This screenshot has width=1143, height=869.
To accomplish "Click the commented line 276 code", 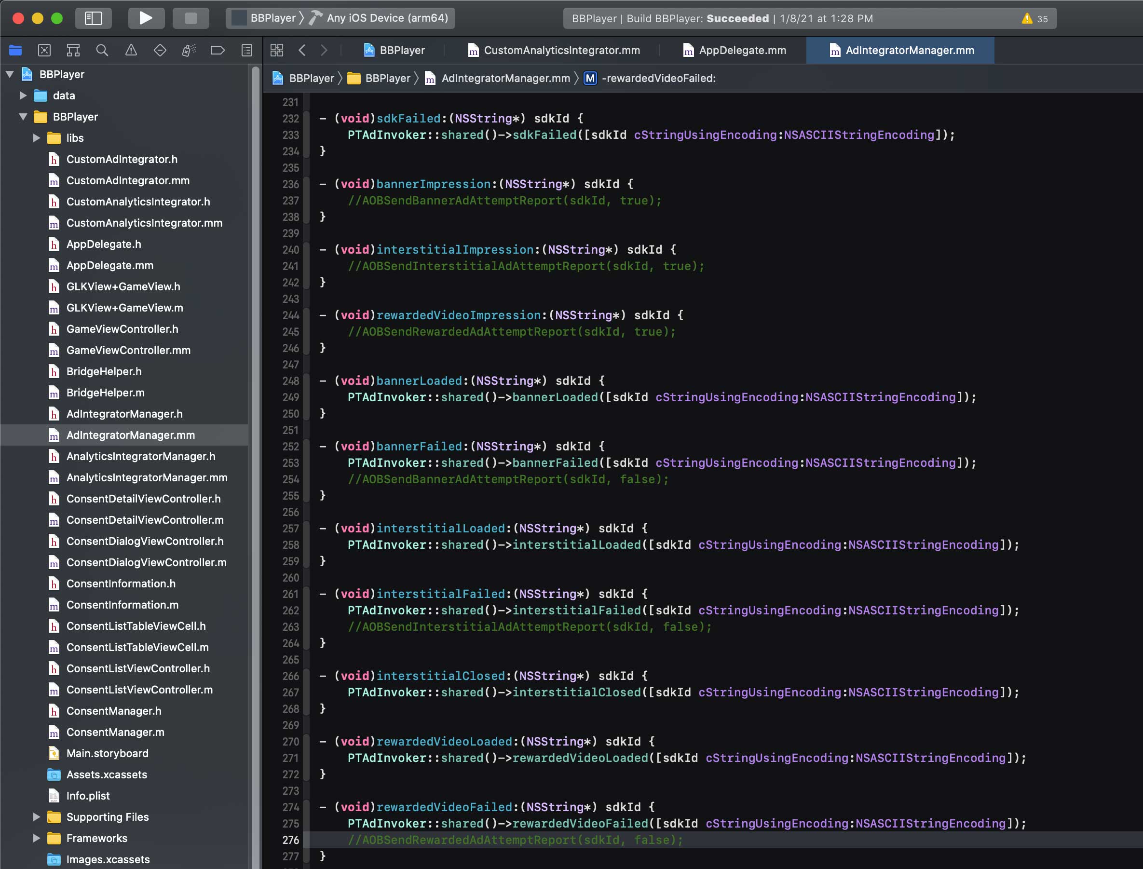I will pos(515,840).
